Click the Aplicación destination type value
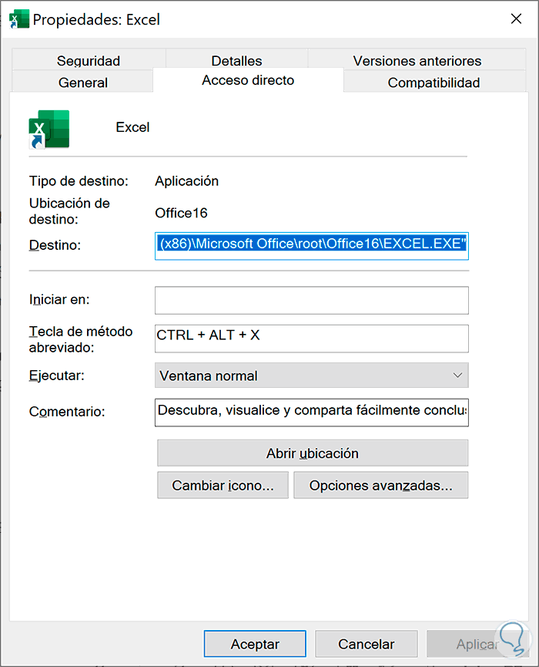This screenshot has height=667, width=539. [186, 181]
